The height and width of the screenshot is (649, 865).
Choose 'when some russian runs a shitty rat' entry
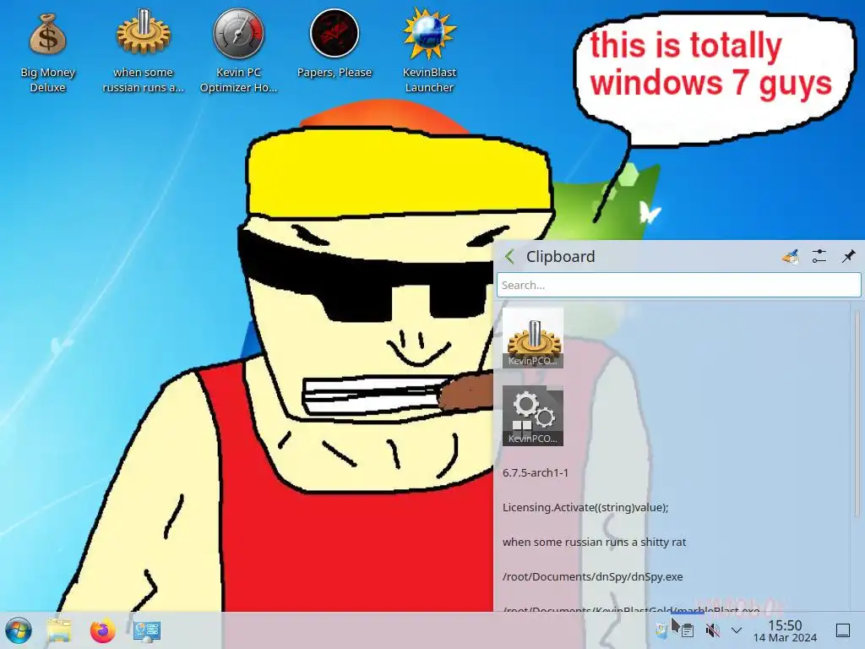(594, 543)
